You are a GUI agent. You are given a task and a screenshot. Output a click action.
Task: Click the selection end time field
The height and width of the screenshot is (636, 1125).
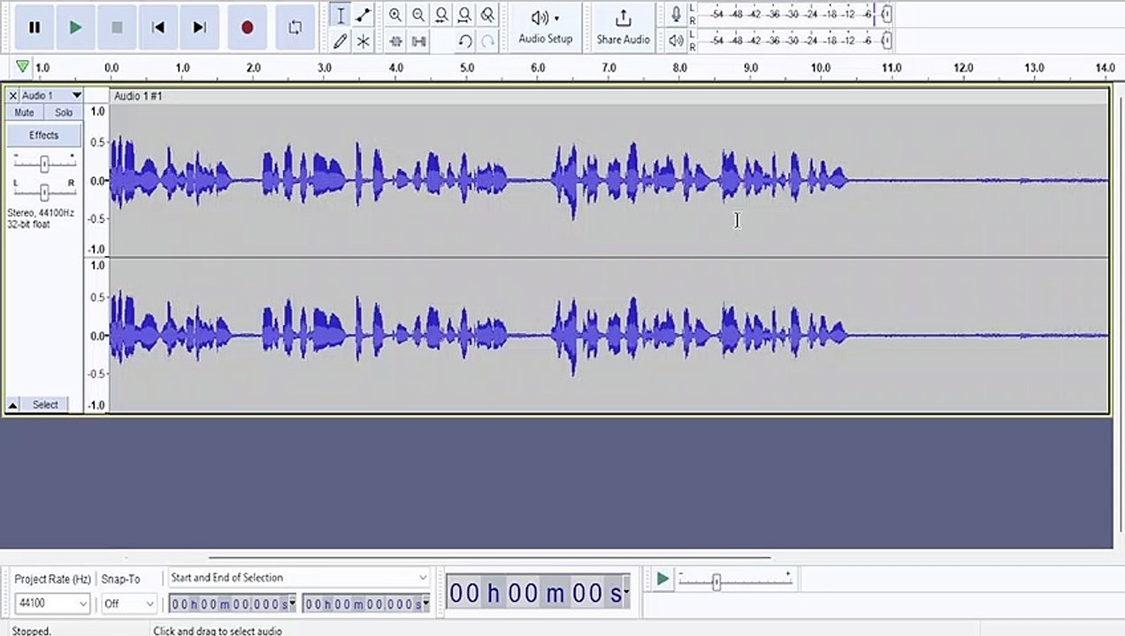pyautogui.click(x=361, y=604)
